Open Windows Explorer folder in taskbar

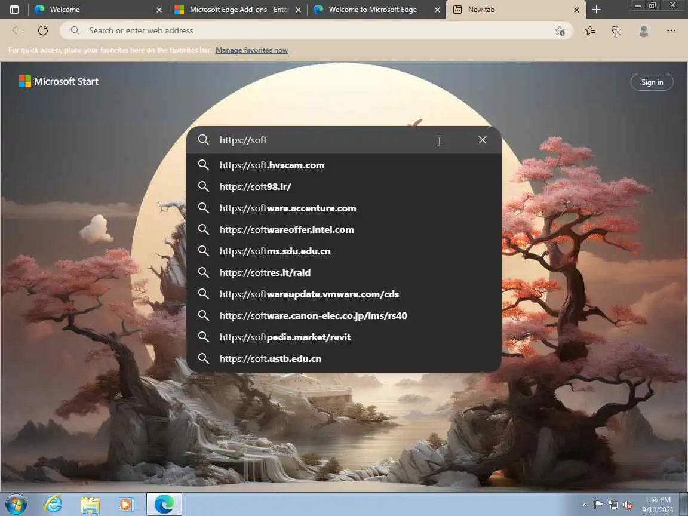point(90,505)
